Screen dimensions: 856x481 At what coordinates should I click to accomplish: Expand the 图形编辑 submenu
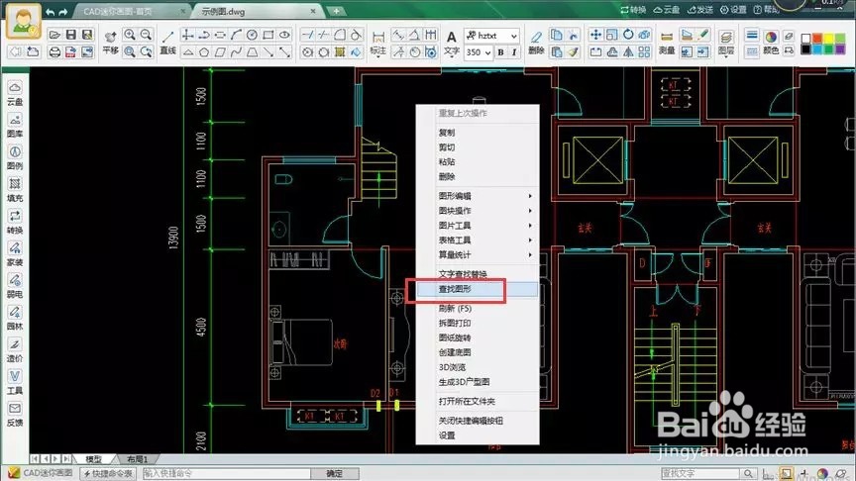478,196
